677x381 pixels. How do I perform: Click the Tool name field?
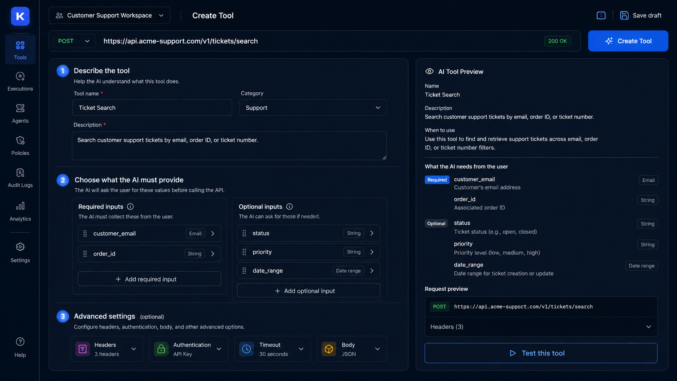click(152, 108)
